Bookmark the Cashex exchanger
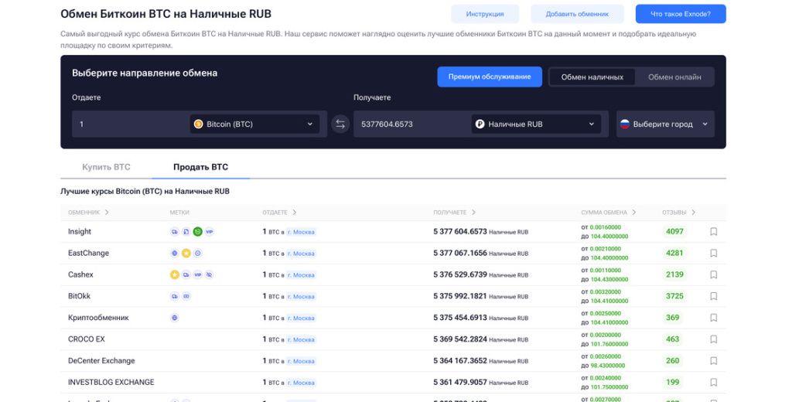 click(714, 274)
